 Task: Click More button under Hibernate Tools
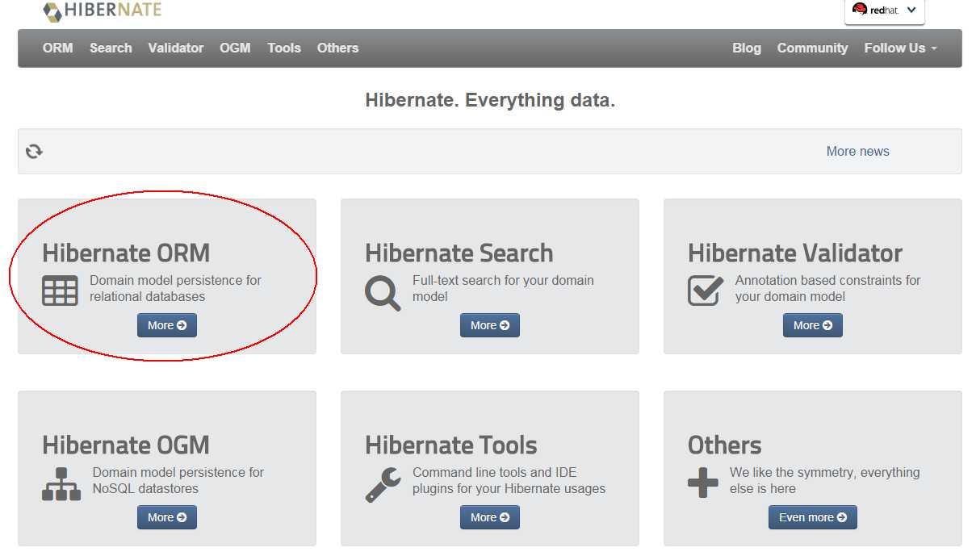tap(490, 517)
